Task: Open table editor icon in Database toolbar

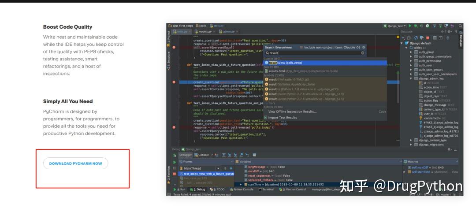Action: [x=435, y=38]
